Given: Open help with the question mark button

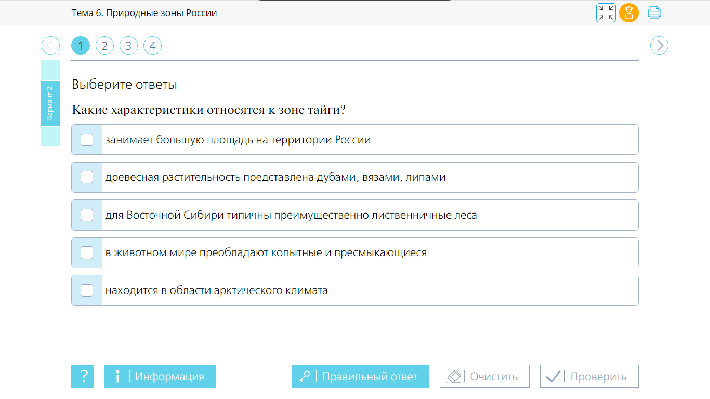Looking at the screenshot, I should (x=83, y=376).
